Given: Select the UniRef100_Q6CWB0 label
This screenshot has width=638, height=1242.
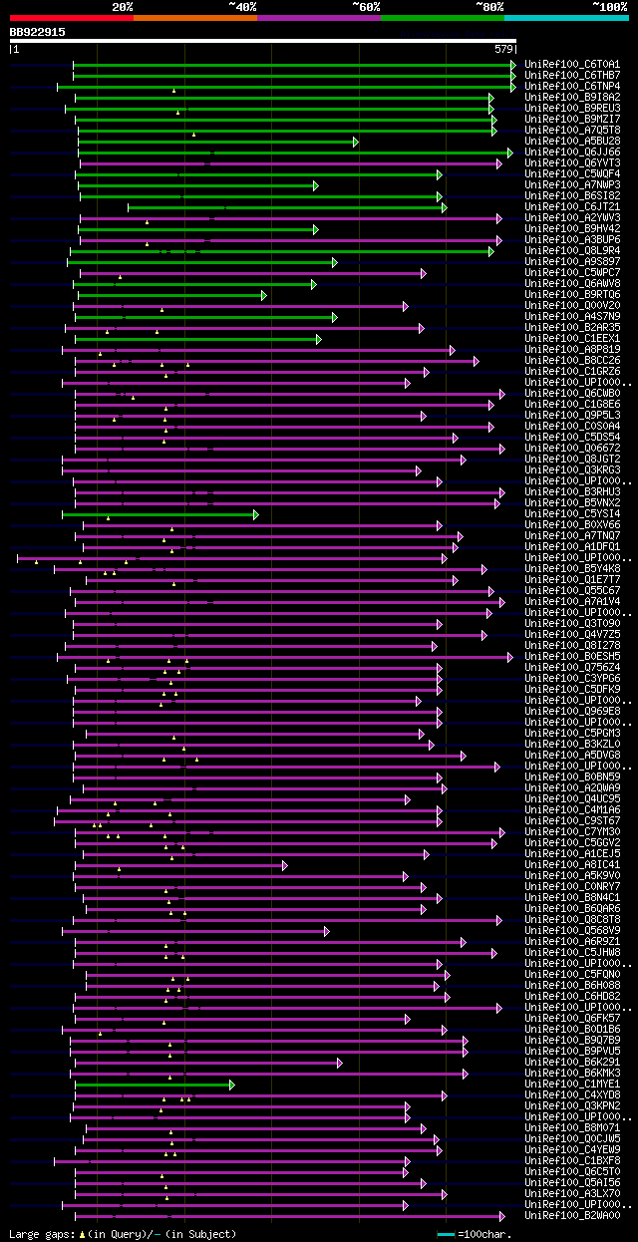Looking at the screenshot, I should [x=572, y=393].
